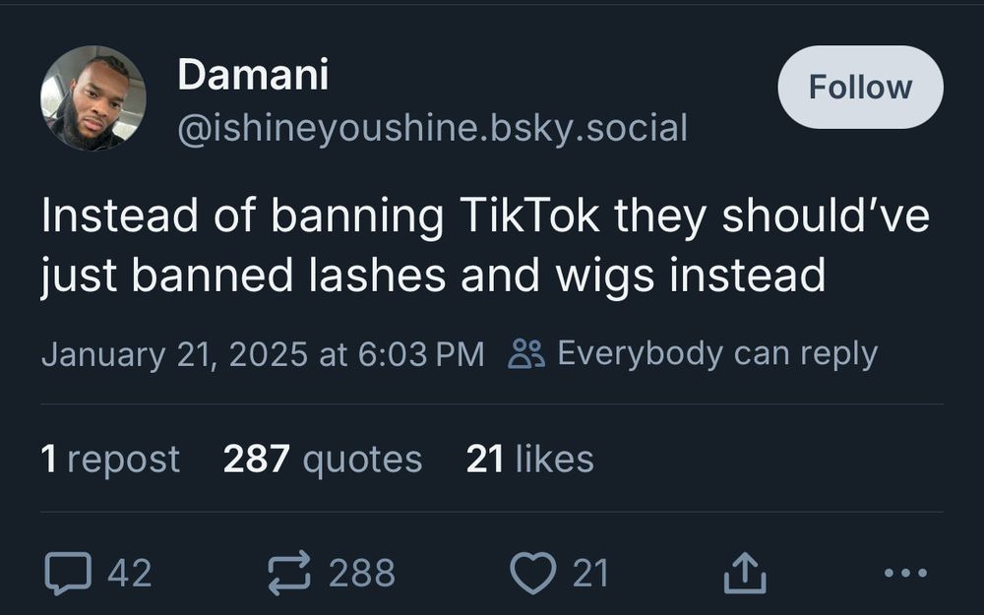View the 1 repost list
This screenshot has width=984, height=615.
[x=110, y=459]
